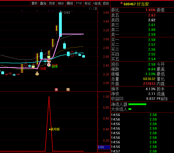Screen dimensions: 174x153
Task: Click 返回 to go back
Action: pyautogui.click(x=106, y=3)
